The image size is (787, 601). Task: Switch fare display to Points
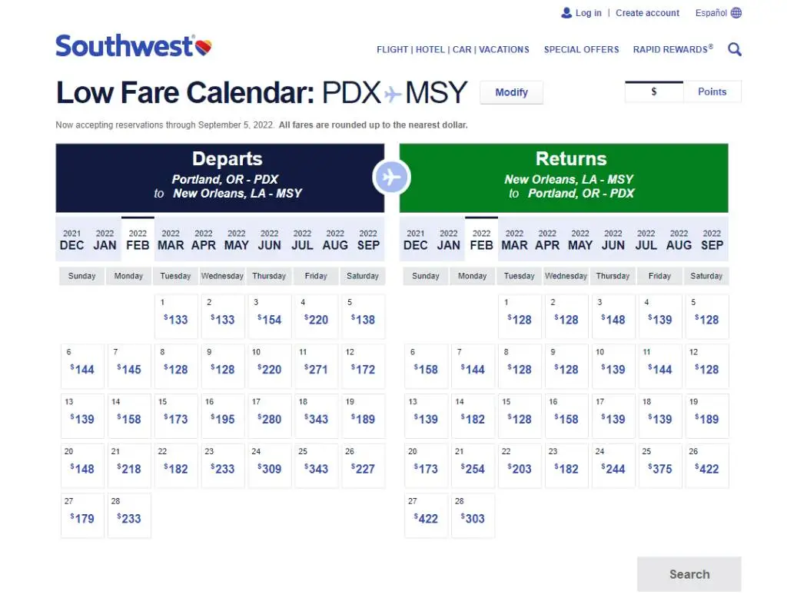[712, 91]
